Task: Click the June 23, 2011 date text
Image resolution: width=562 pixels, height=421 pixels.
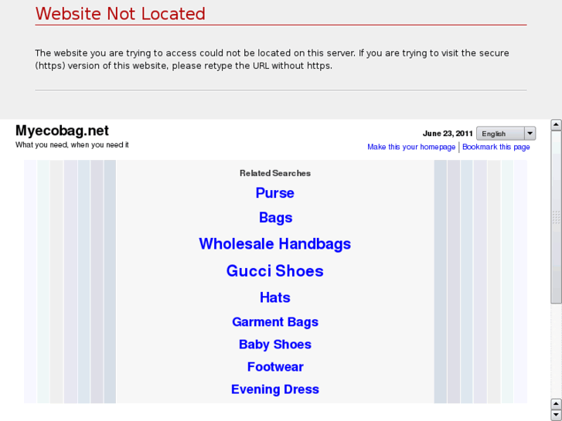Action: pos(448,134)
